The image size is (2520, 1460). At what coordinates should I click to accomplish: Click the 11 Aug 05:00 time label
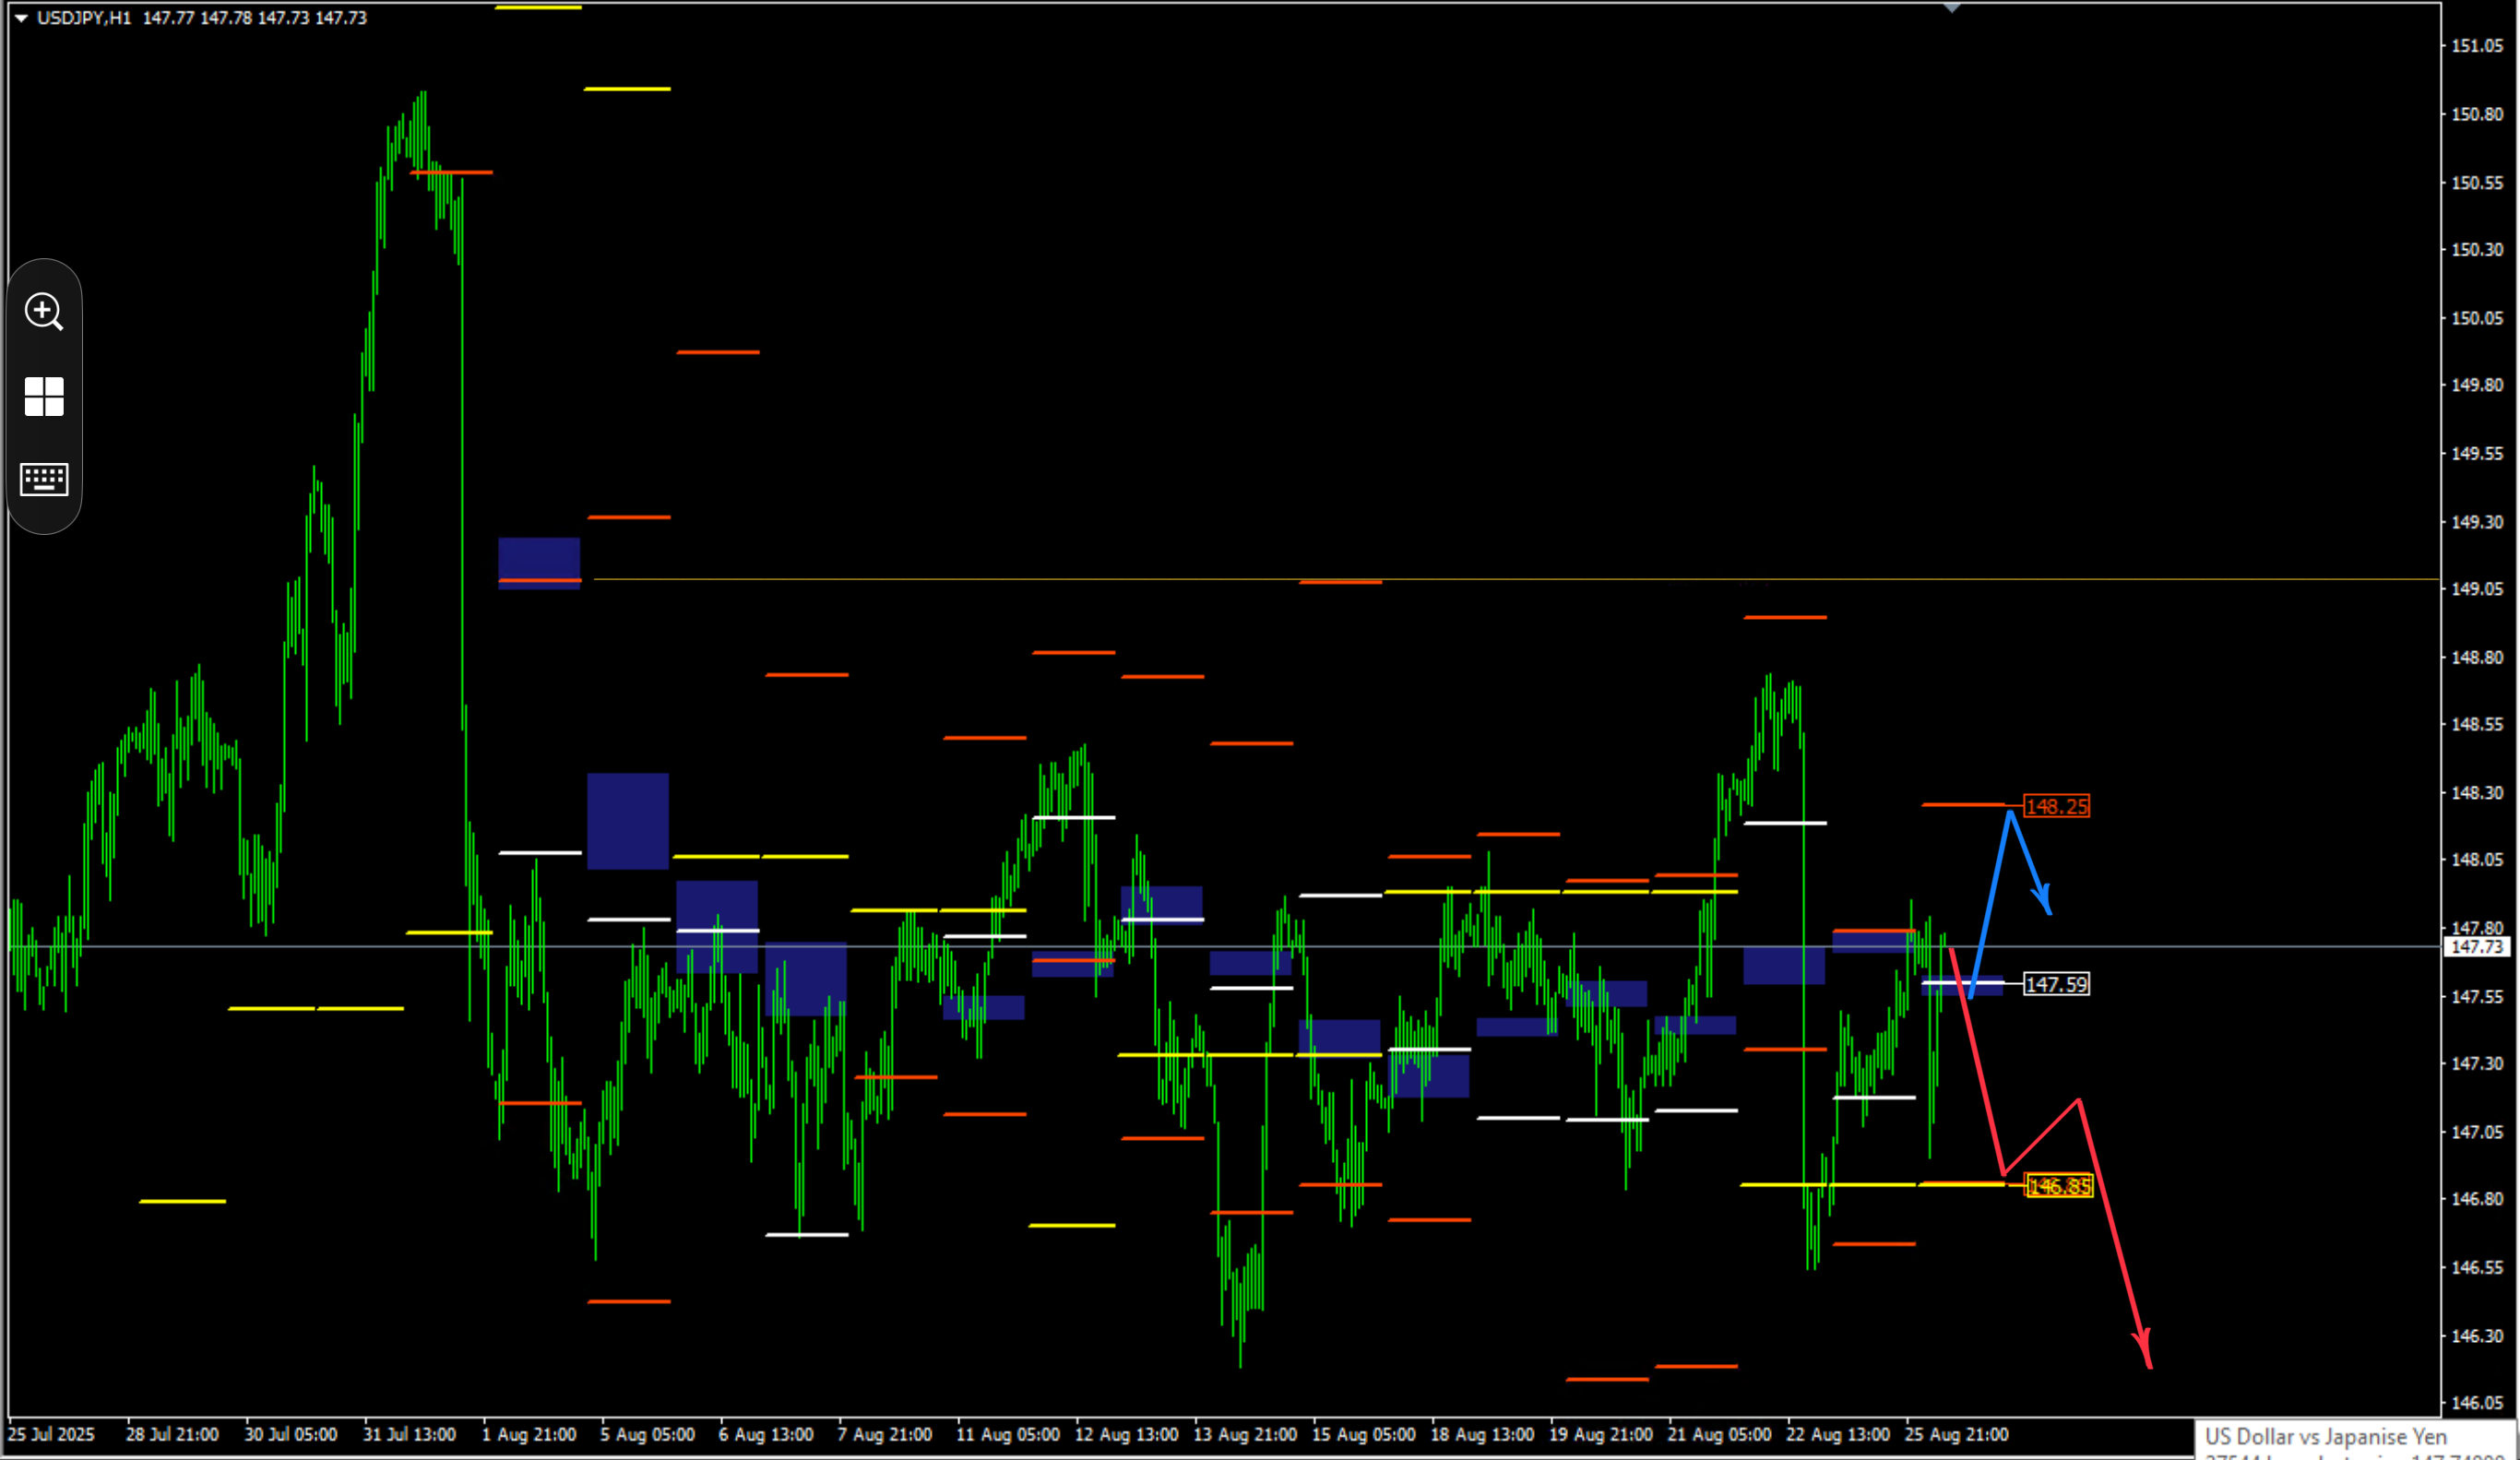click(x=1008, y=1435)
